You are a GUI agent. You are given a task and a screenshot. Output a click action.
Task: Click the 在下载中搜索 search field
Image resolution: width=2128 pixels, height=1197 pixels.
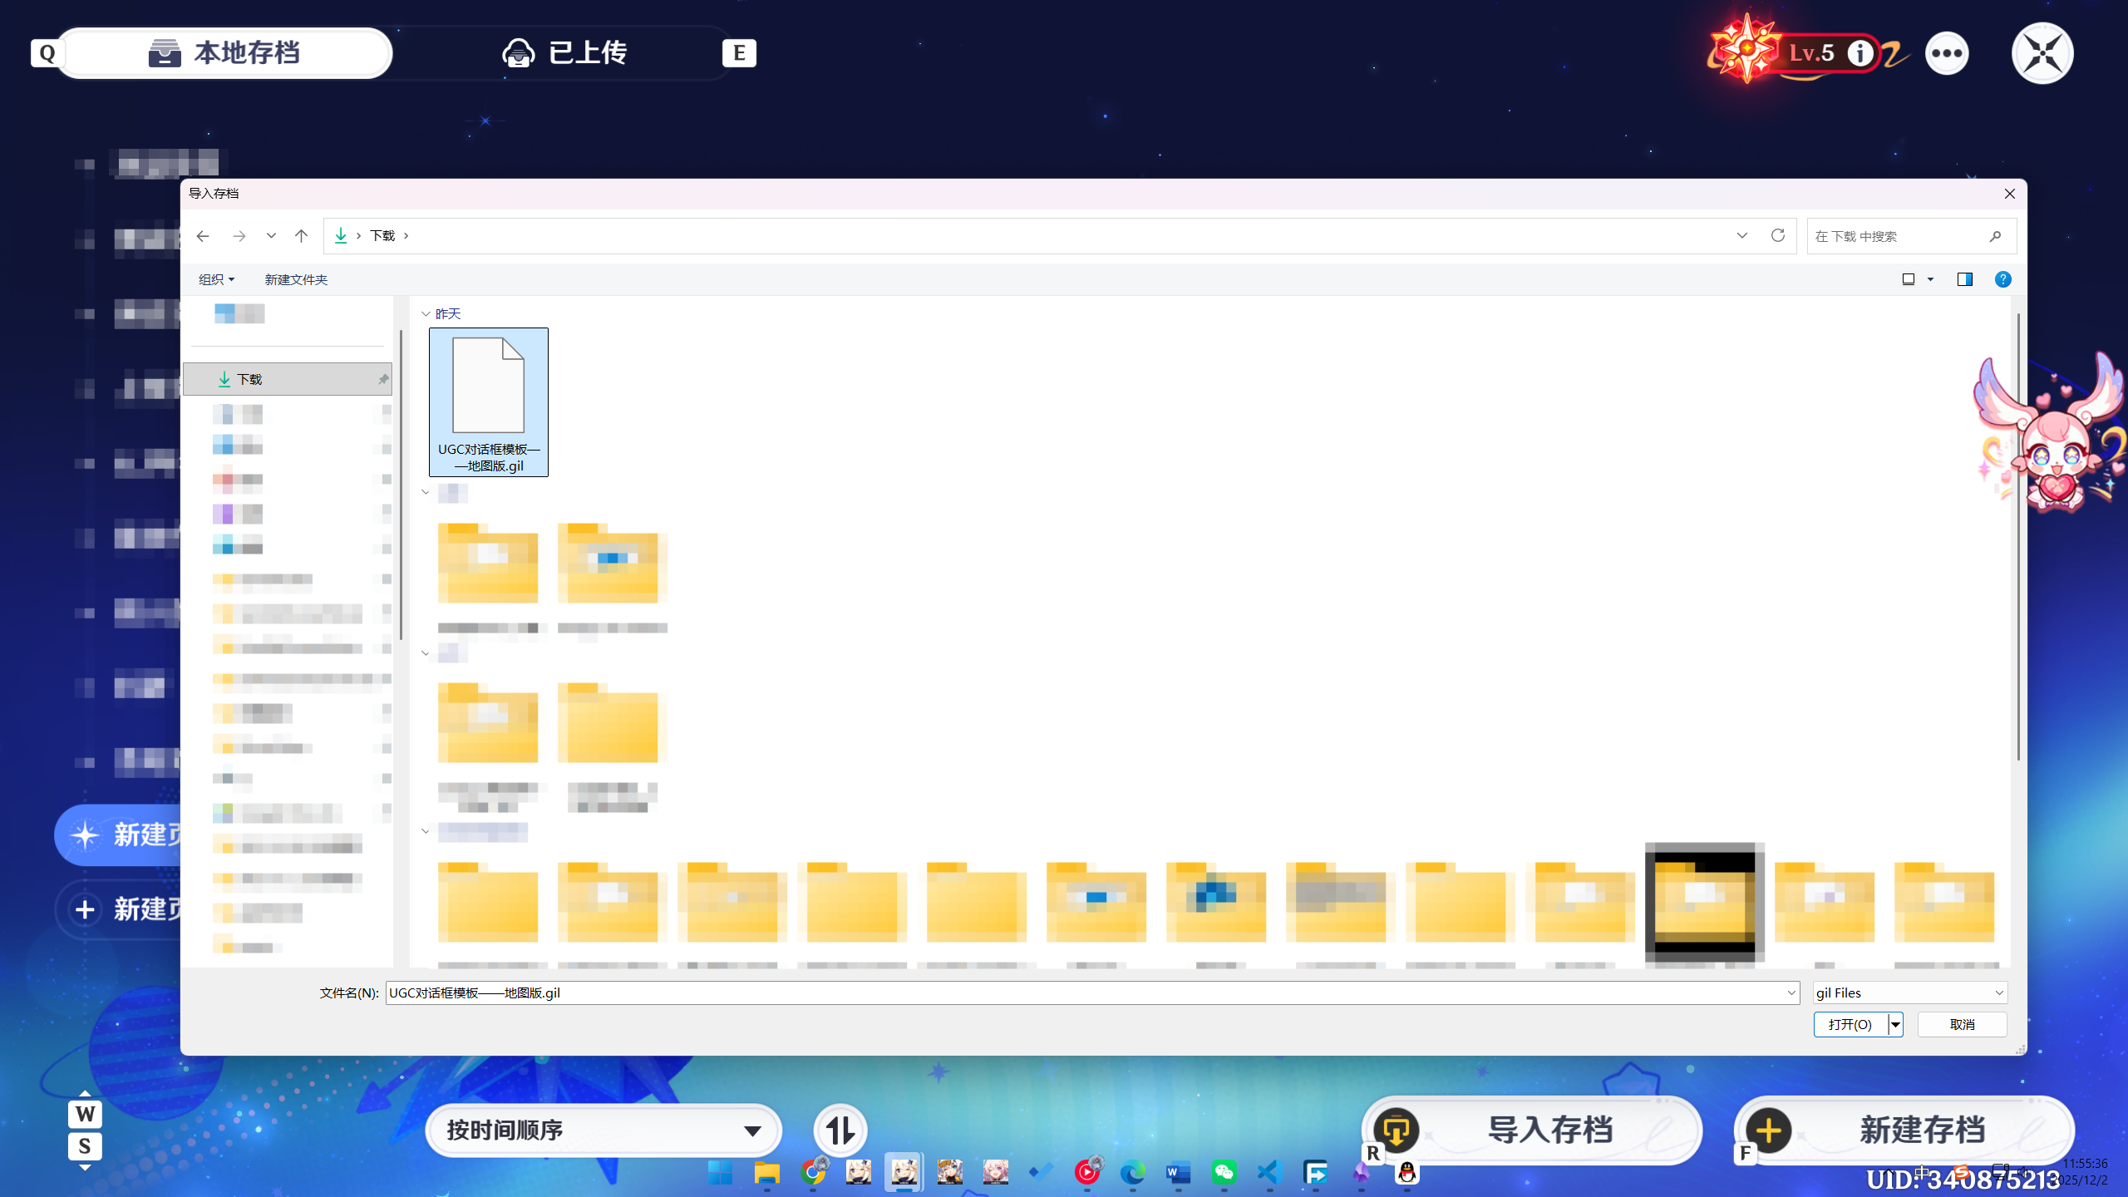click(x=1899, y=236)
